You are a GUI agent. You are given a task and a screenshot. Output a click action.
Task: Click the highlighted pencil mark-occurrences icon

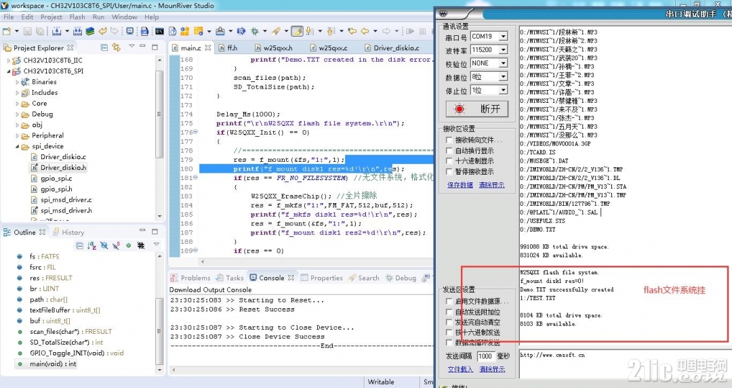[x=297, y=31]
